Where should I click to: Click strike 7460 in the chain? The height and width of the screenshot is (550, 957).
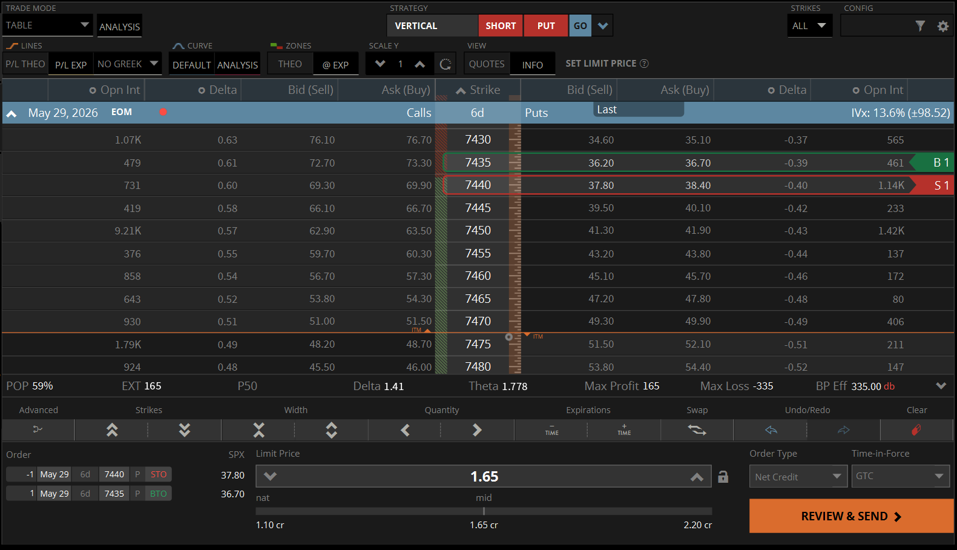(x=478, y=276)
